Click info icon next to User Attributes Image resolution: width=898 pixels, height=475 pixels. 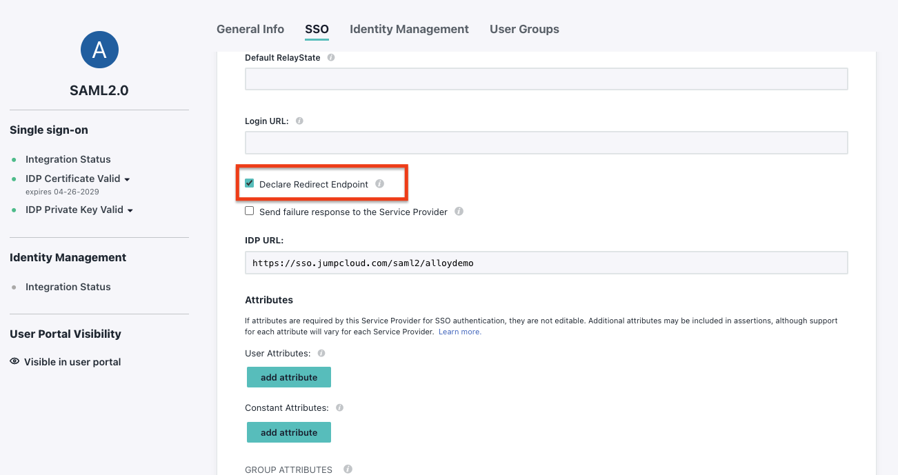321,353
